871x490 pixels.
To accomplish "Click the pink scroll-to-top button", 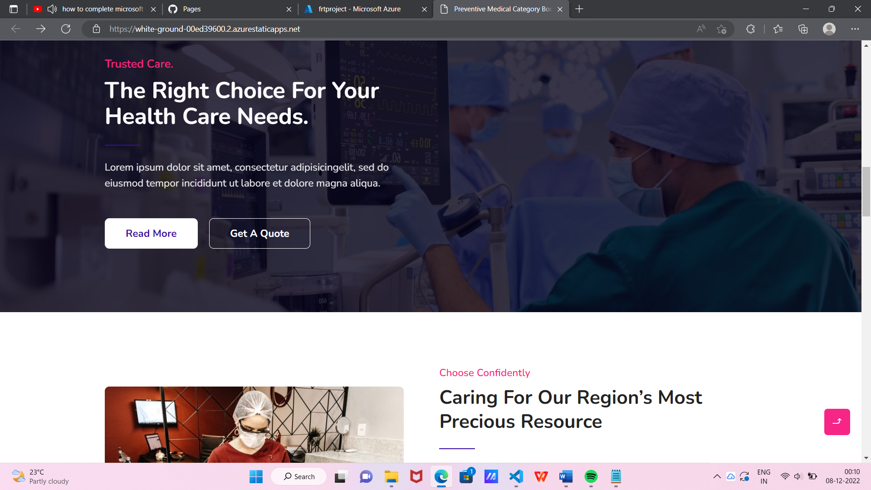I will pos(837,422).
